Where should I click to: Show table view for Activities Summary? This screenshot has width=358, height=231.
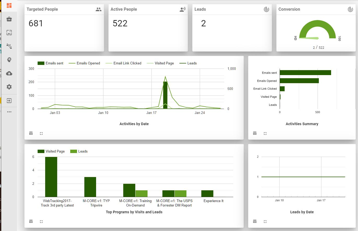255,133
